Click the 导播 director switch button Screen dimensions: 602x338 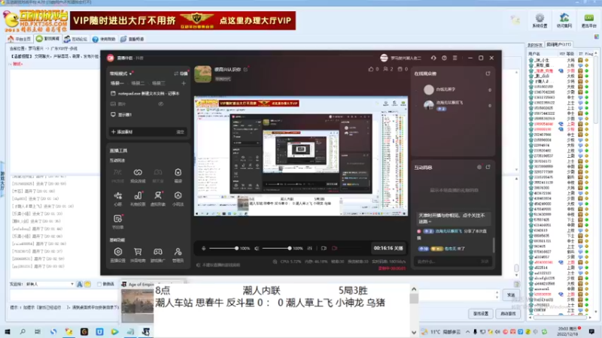point(181,74)
